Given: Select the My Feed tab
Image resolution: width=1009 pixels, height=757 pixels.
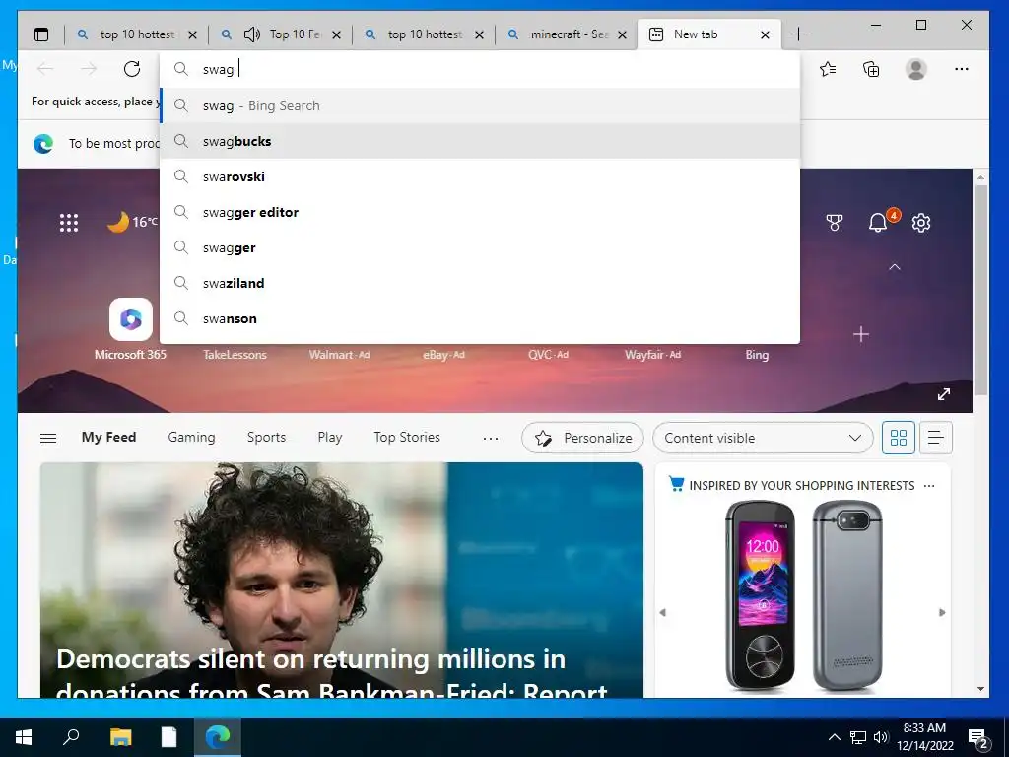Looking at the screenshot, I should tap(108, 437).
